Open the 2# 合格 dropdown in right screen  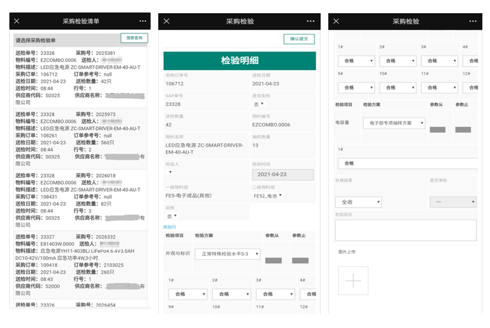coord(398,60)
